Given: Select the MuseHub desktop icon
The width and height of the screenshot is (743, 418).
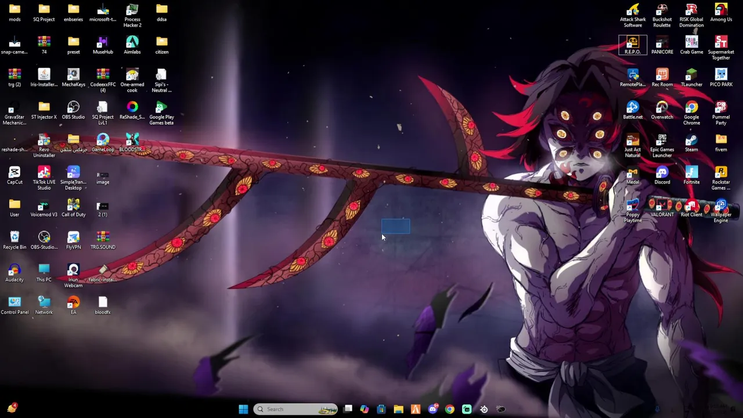Looking at the screenshot, I should pos(103,45).
